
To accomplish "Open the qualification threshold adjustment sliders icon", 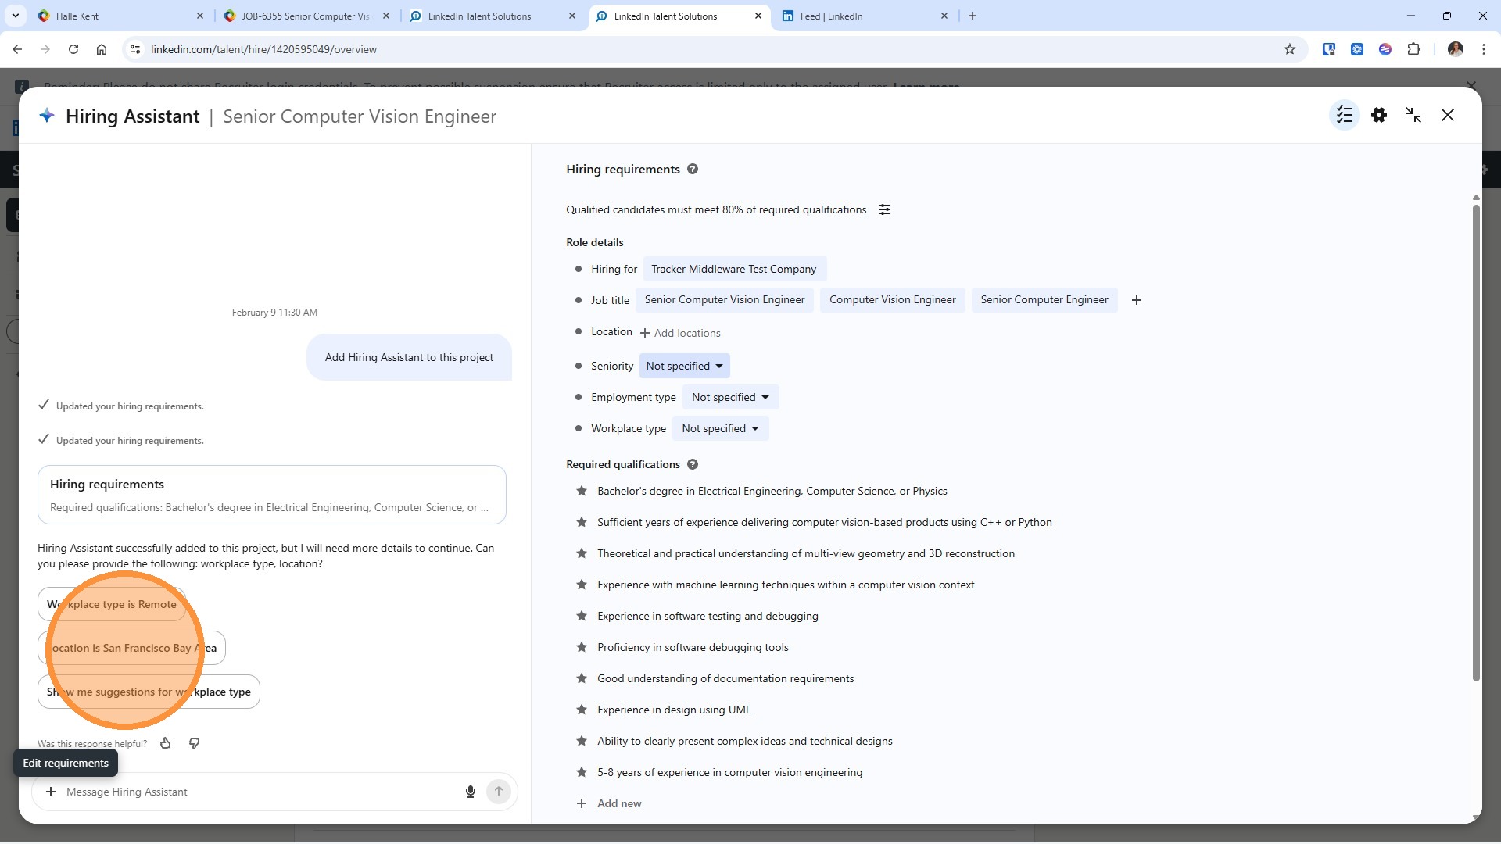I will (x=885, y=209).
